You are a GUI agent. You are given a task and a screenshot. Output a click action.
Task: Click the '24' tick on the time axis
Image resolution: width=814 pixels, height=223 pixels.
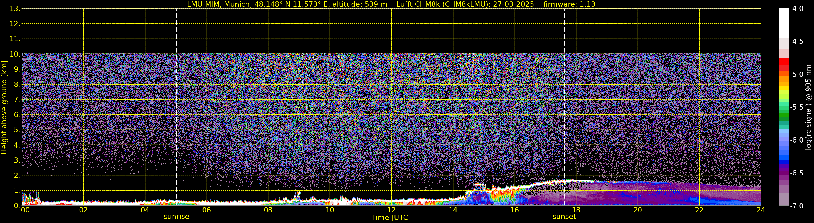(x=761, y=210)
